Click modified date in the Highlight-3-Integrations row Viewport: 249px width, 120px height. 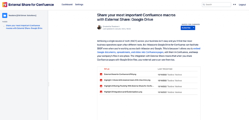pyautogui.click(x=162, y=92)
